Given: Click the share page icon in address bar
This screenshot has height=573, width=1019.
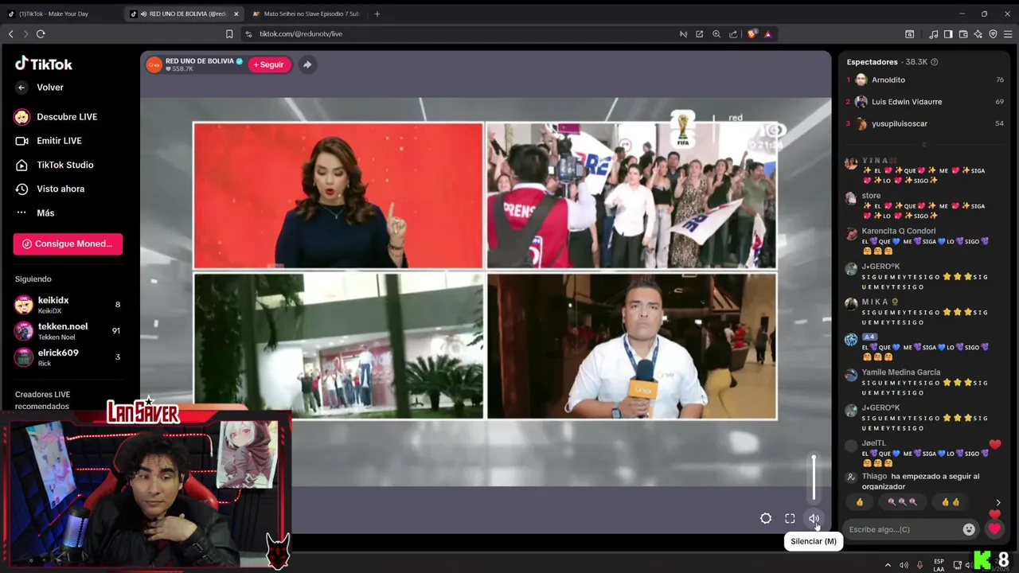Looking at the screenshot, I should (733, 34).
